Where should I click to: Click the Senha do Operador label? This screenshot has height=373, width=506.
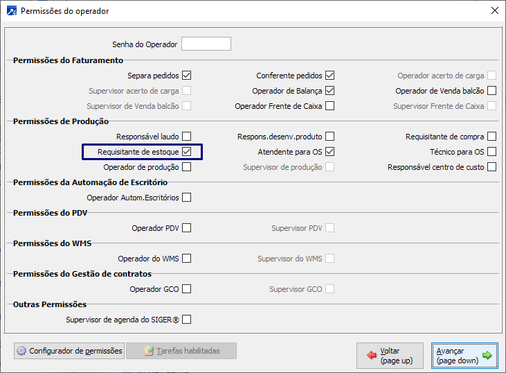click(x=145, y=44)
